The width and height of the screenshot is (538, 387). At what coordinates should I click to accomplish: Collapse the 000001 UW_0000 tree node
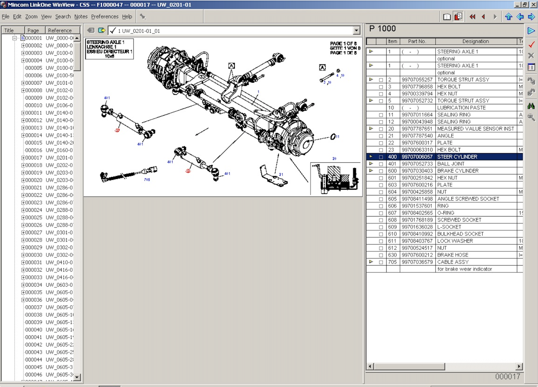(x=14, y=38)
